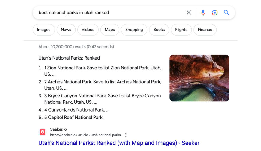Screen dimensions: 261x151
Task: Select the Videos filter chip
Action: click(88, 30)
